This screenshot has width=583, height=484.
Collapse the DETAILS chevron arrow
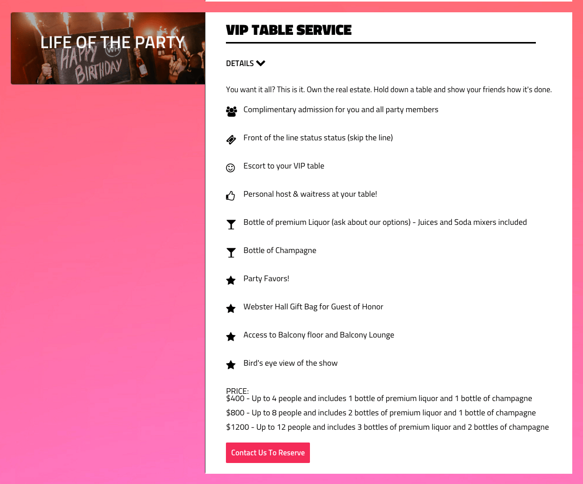click(261, 63)
